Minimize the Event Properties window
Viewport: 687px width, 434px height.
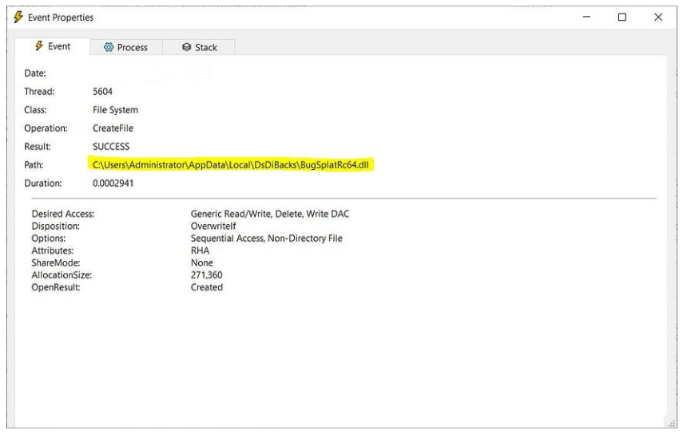pyautogui.click(x=587, y=17)
